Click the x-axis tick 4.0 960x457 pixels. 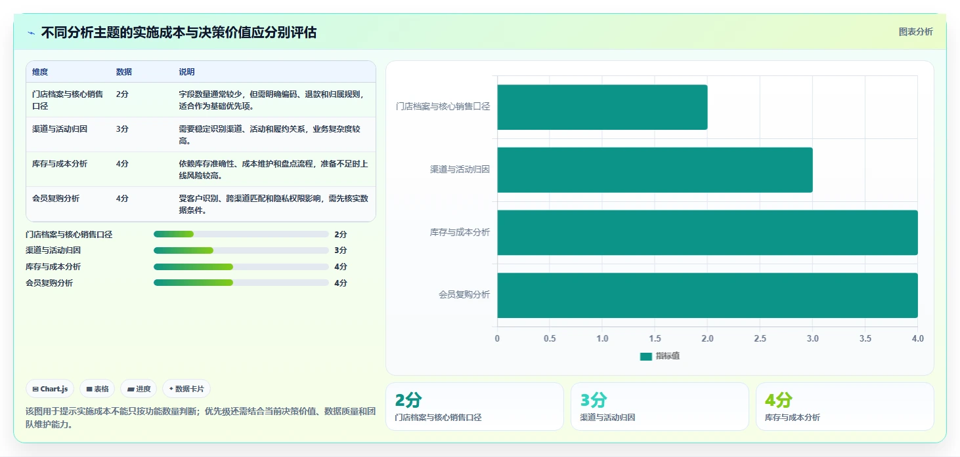pos(917,339)
